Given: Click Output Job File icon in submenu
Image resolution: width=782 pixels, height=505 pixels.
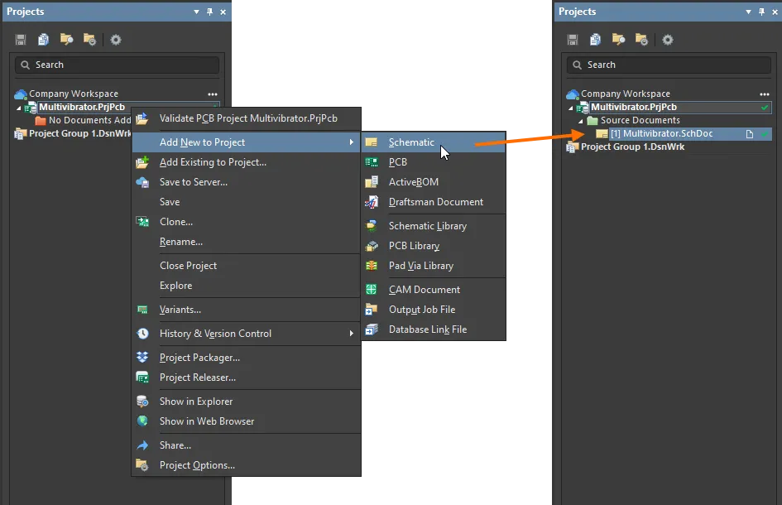Looking at the screenshot, I should click(x=371, y=310).
